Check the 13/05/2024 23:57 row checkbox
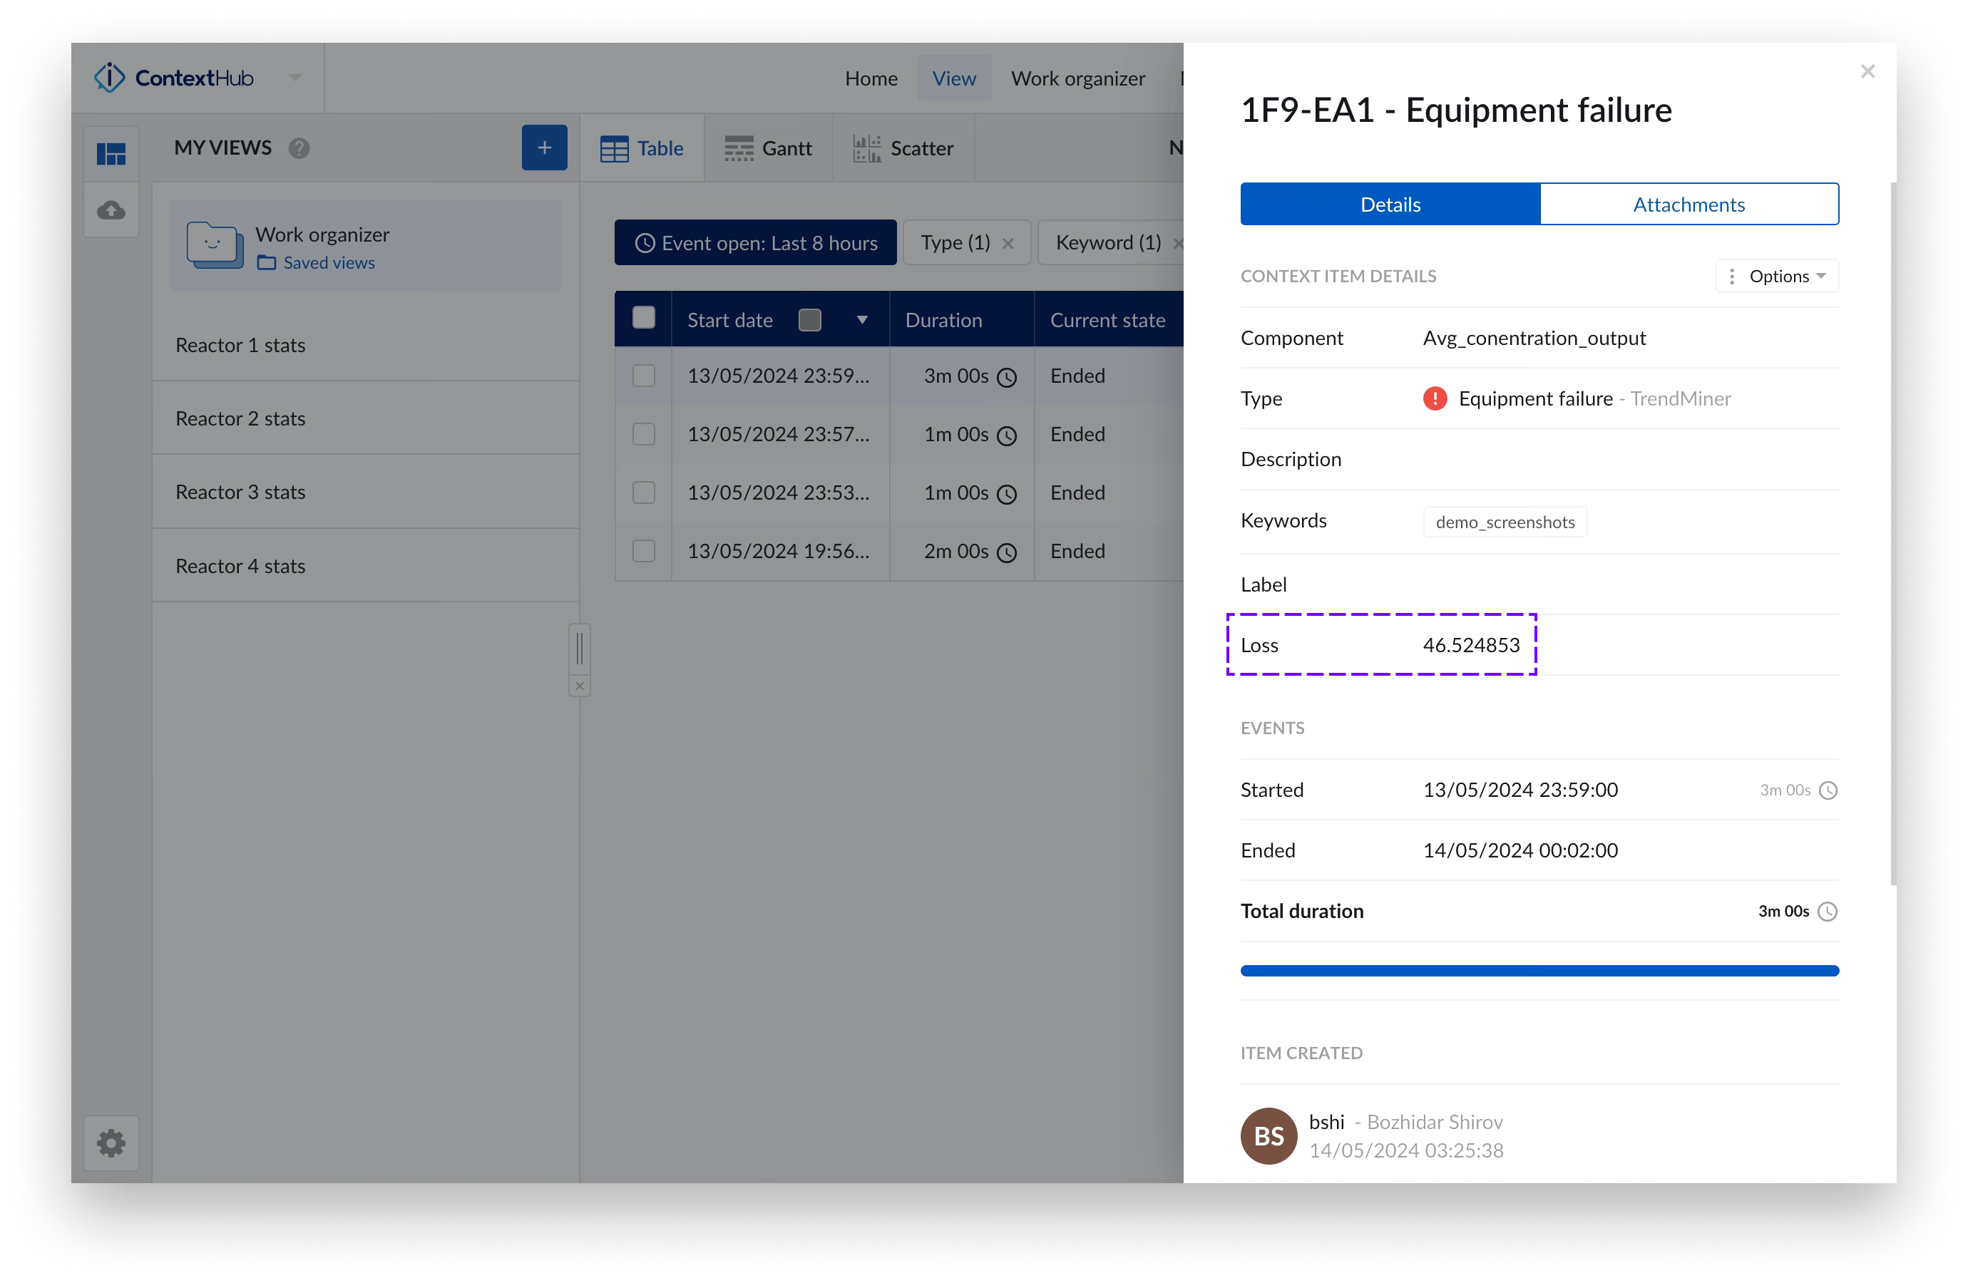1968x1283 pixels. pyautogui.click(x=643, y=434)
